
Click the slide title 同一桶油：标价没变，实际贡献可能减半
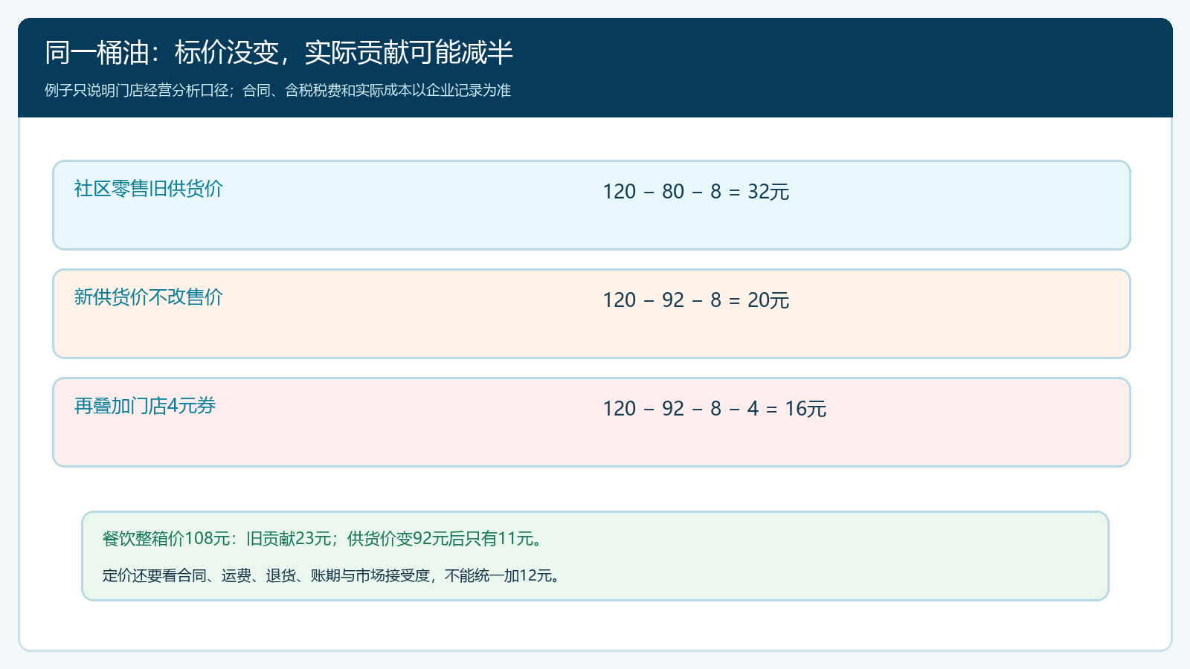[279, 53]
